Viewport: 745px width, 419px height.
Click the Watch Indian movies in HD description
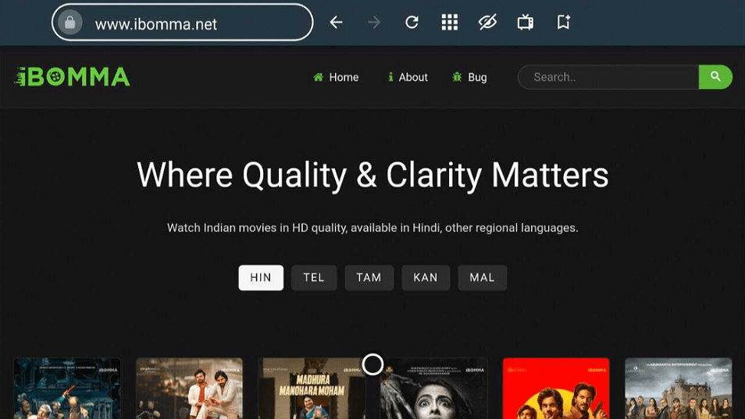point(372,228)
